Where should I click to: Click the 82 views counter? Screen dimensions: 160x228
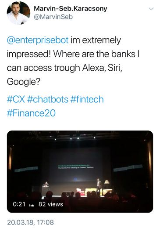click(51, 204)
